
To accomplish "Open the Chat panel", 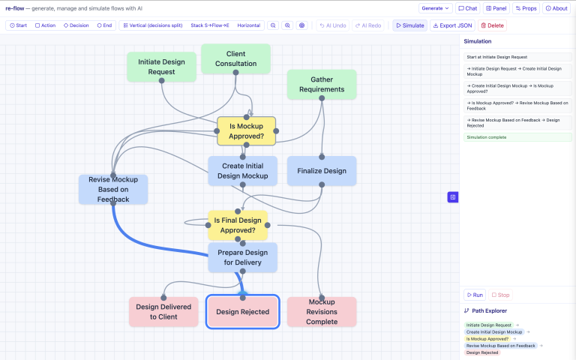I will [468, 8].
